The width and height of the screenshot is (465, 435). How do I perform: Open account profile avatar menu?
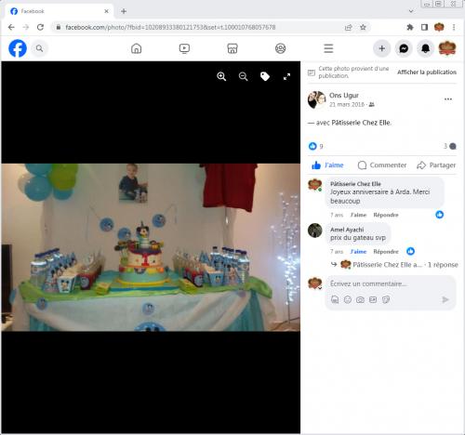447,48
